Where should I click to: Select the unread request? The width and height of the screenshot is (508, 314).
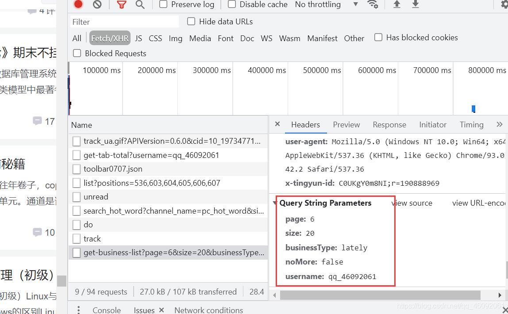click(168, 197)
